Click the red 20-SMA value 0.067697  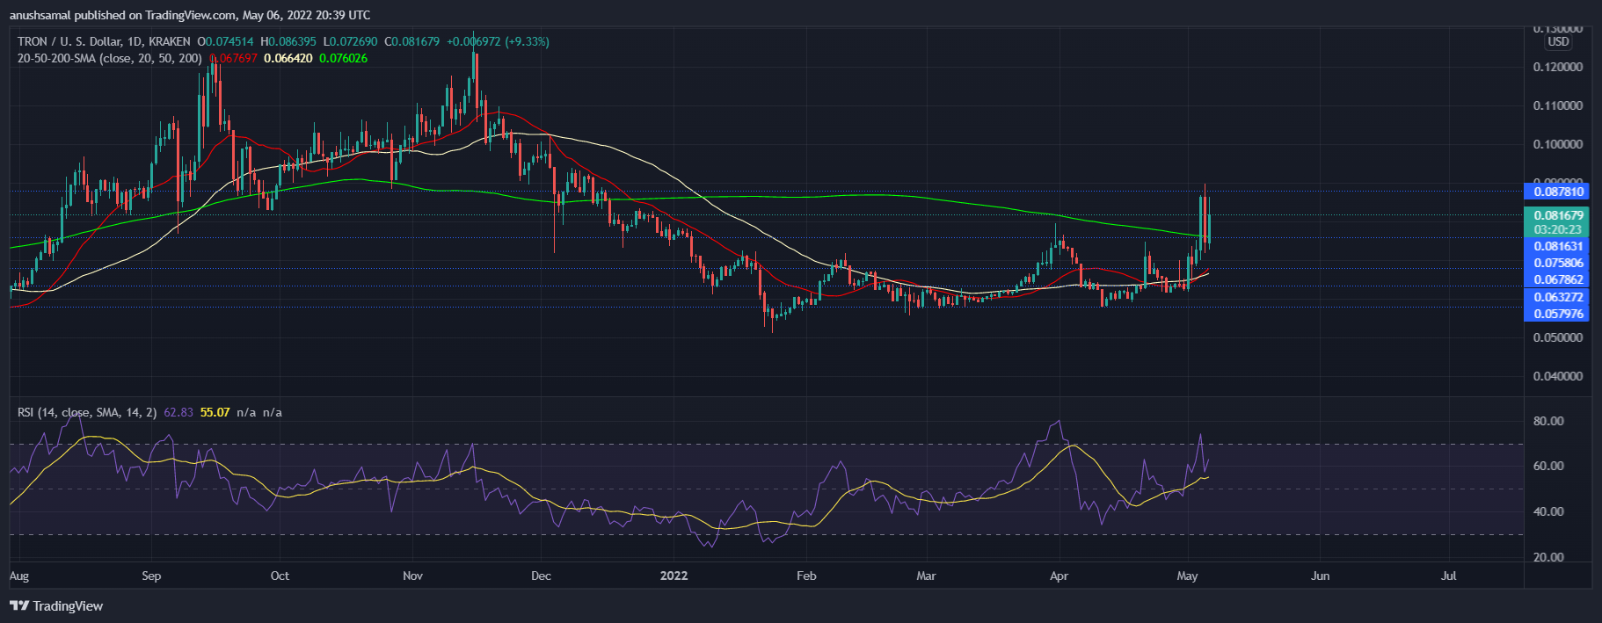(x=234, y=58)
